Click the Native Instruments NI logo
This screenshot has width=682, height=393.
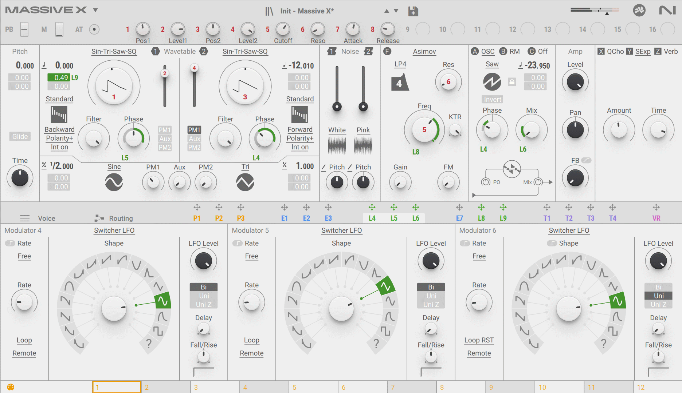point(667,10)
